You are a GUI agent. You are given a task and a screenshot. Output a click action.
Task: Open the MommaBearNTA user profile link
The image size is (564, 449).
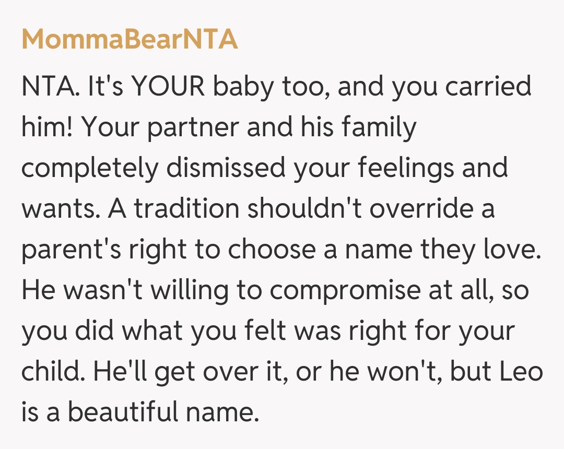[x=130, y=40]
